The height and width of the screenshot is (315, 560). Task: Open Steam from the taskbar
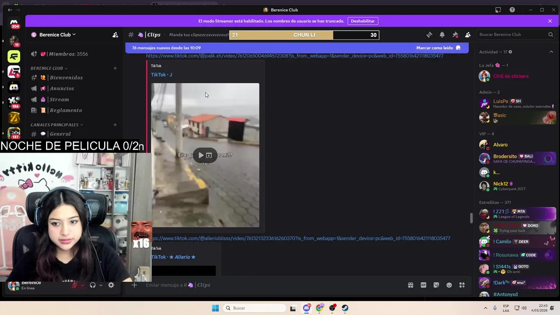pos(345,308)
